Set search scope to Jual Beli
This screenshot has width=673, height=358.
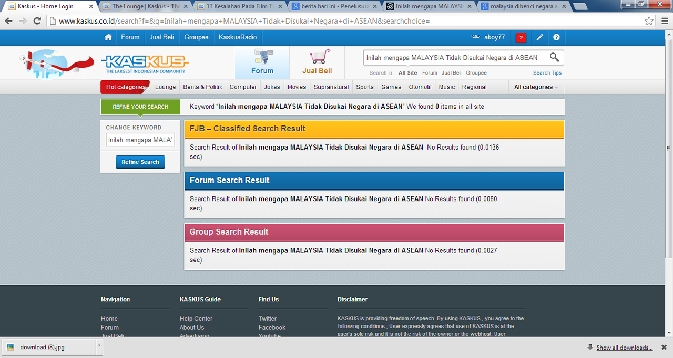452,73
